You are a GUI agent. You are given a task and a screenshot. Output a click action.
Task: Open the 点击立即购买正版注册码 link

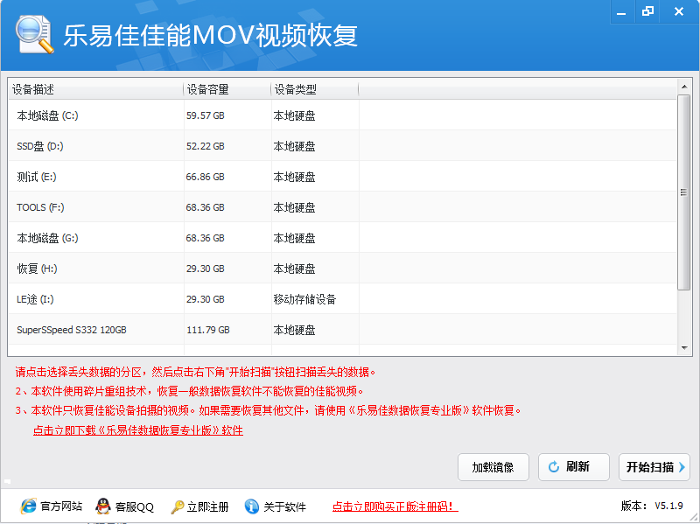(395, 507)
